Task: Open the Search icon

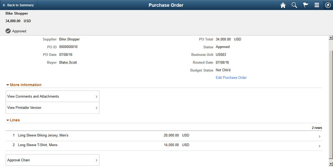Action: [294, 5]
